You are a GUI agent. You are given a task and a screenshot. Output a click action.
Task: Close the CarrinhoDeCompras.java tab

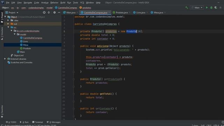[109, 13]
